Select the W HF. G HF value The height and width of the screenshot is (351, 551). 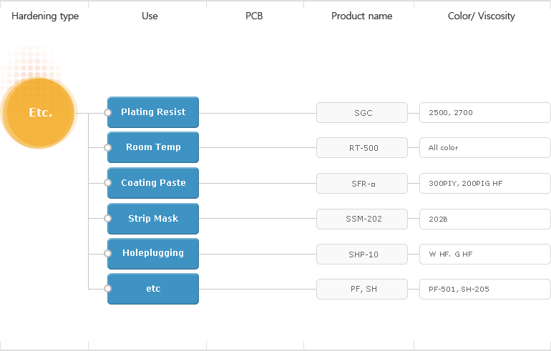tap(485, 254)
